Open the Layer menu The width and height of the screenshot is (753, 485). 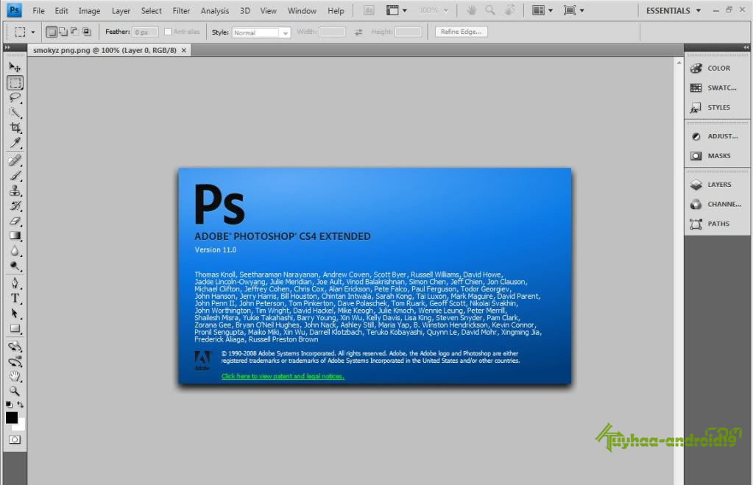(121, 10)
